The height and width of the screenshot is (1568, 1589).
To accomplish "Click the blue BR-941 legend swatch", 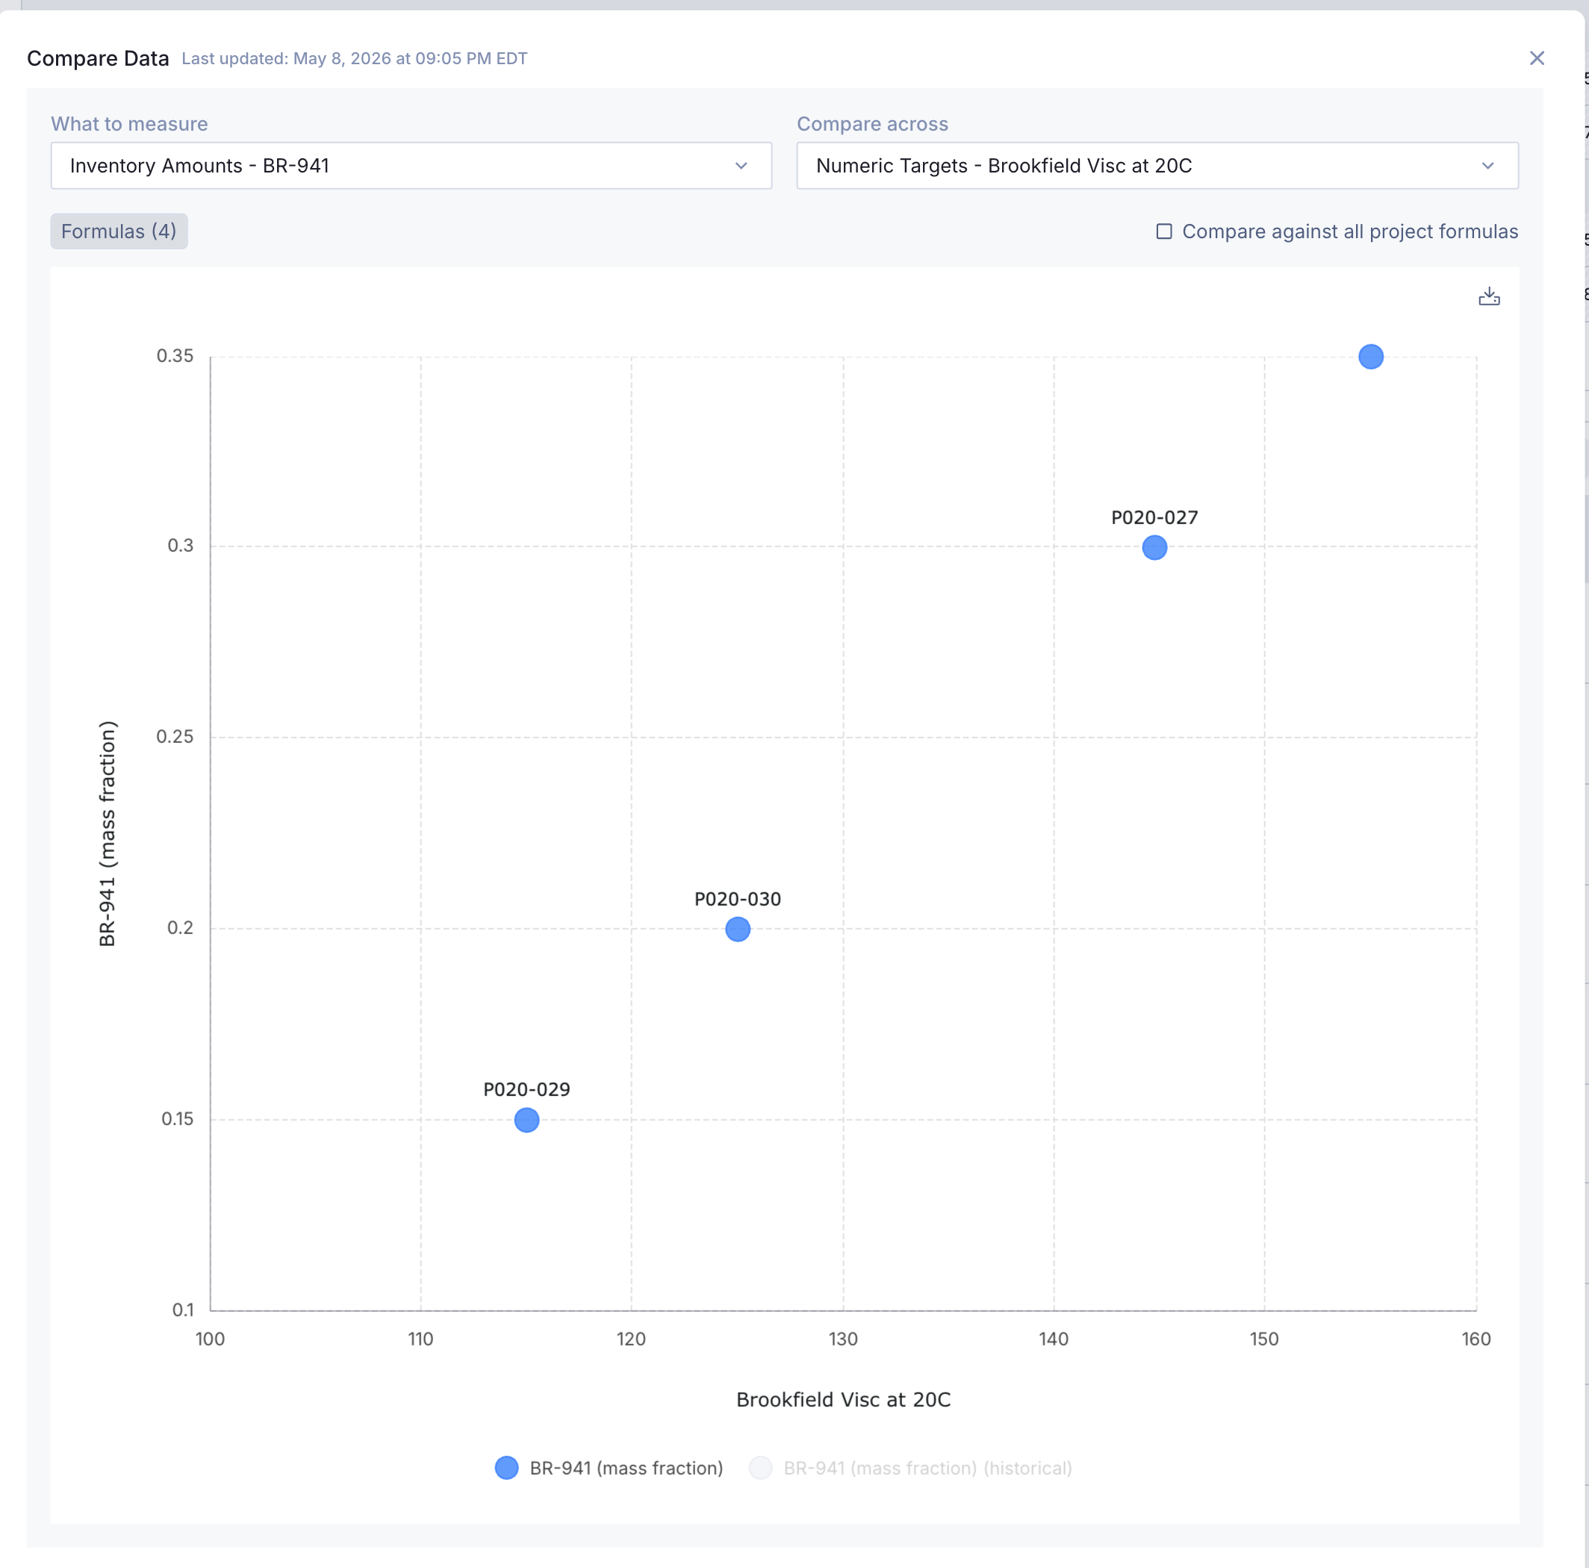I will click(506, 1468).
